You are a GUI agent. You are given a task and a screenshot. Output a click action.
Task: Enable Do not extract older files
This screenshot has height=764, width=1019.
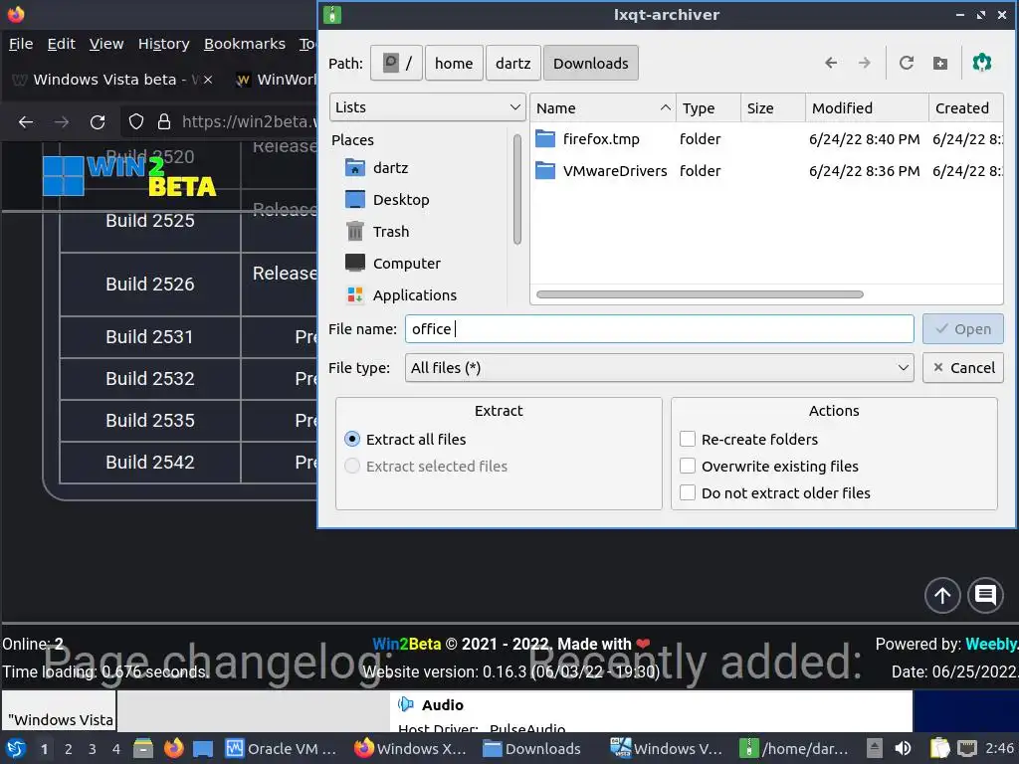688,492
